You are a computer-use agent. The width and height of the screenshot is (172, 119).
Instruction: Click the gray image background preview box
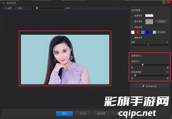click(x=149, y=21)
